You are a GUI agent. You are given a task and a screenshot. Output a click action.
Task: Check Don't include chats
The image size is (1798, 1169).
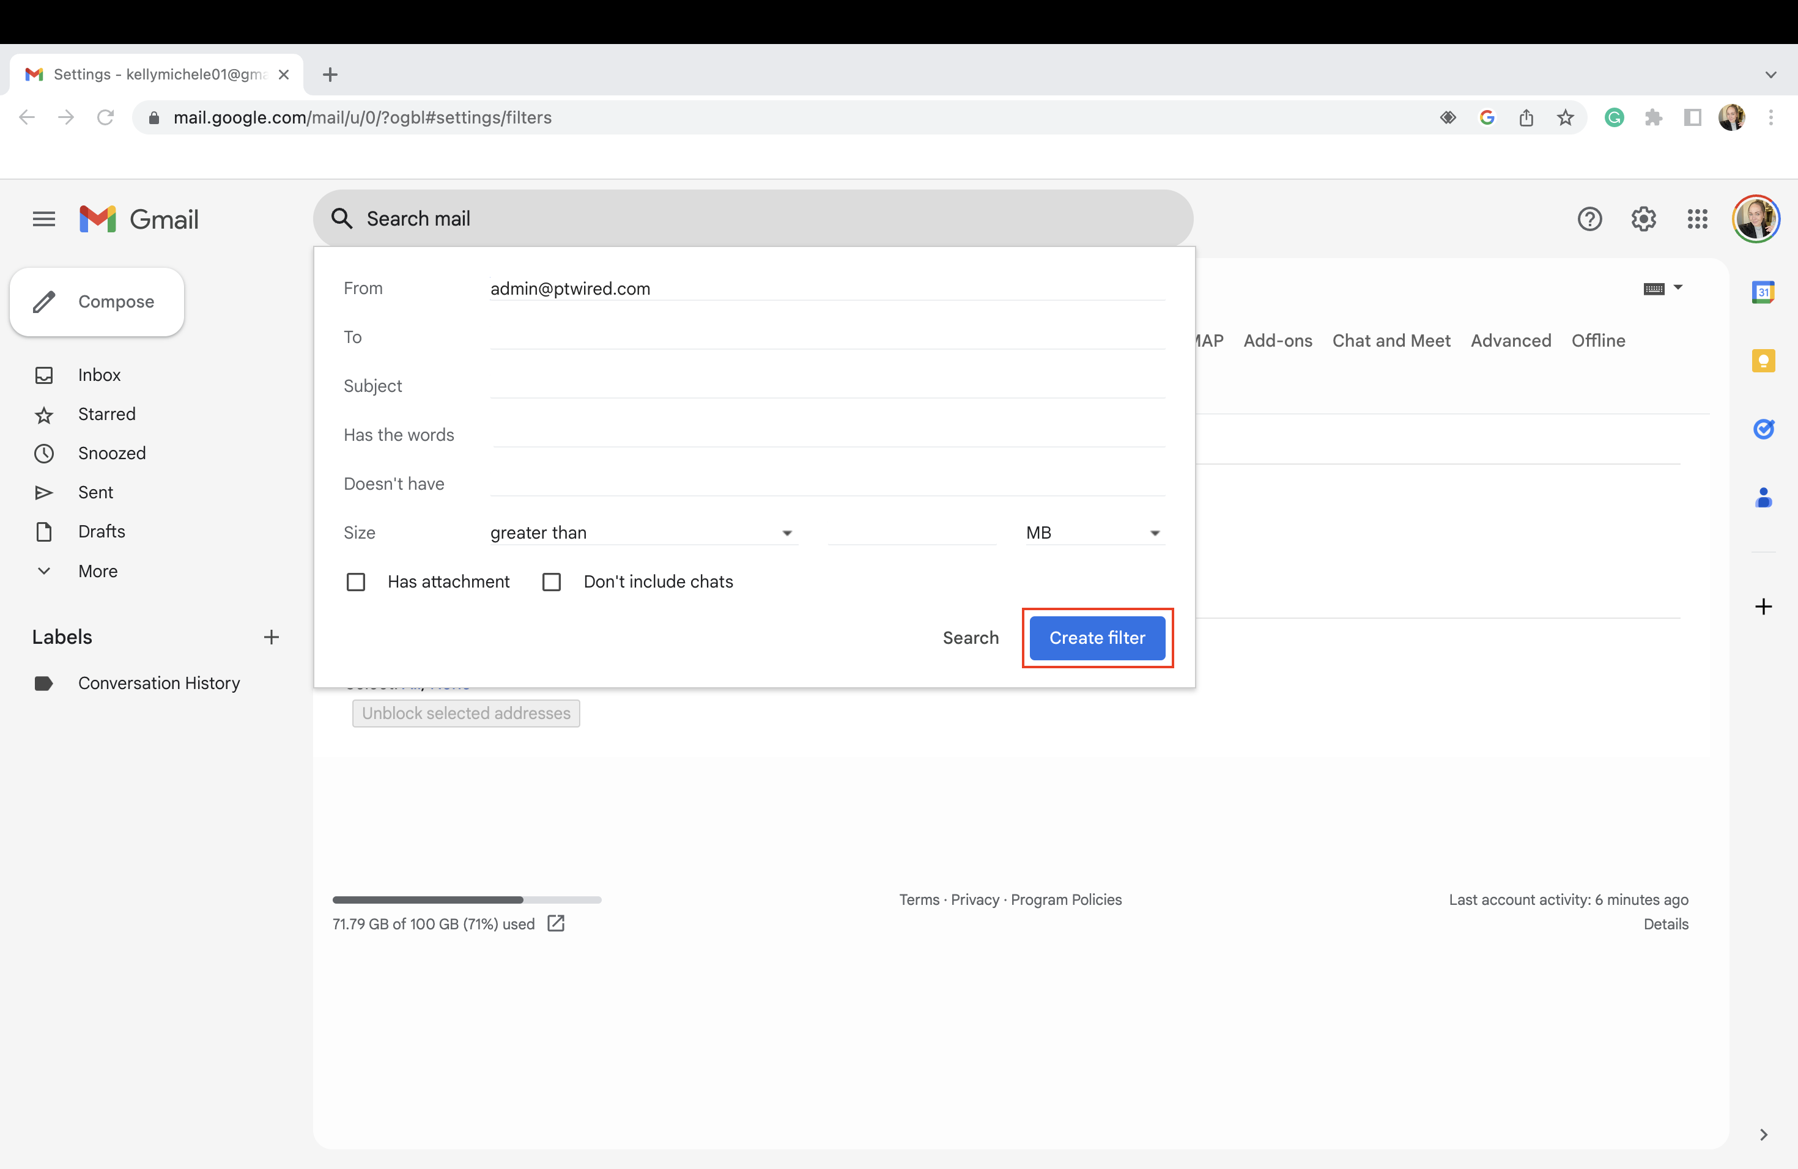tap(552, 581)
